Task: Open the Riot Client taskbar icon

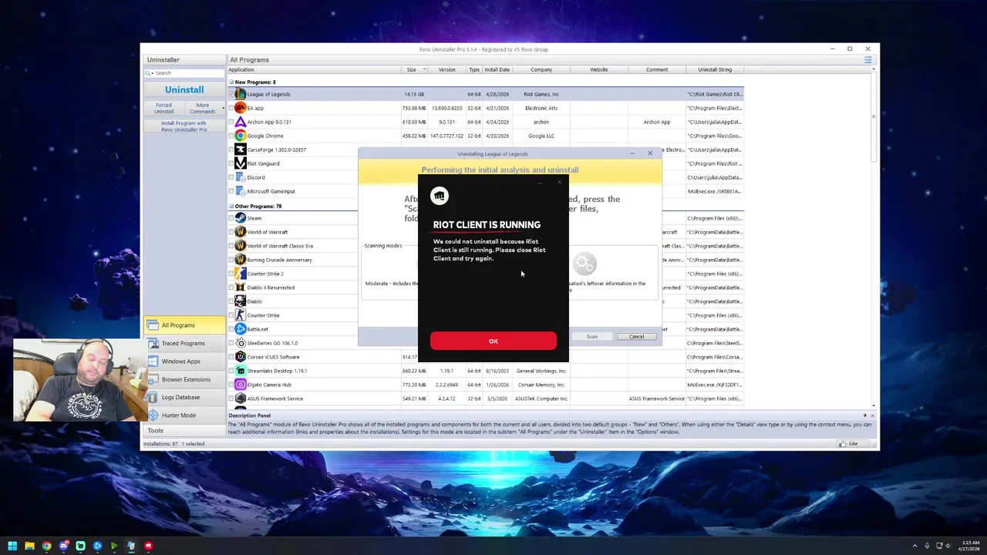Action: 148,546
